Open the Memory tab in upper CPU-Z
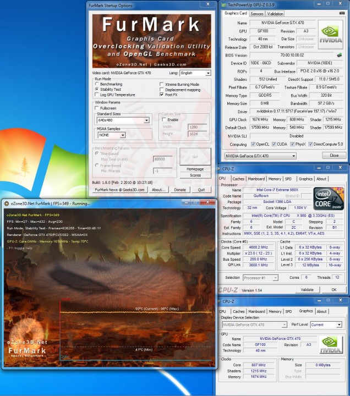Image resolution: width=350 pixels, height=396 pixels. [275, 179]
